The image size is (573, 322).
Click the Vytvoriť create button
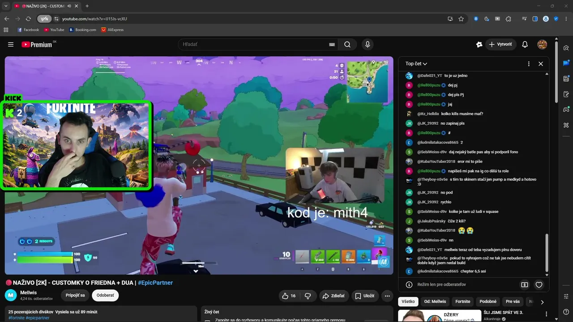(501, 44)
